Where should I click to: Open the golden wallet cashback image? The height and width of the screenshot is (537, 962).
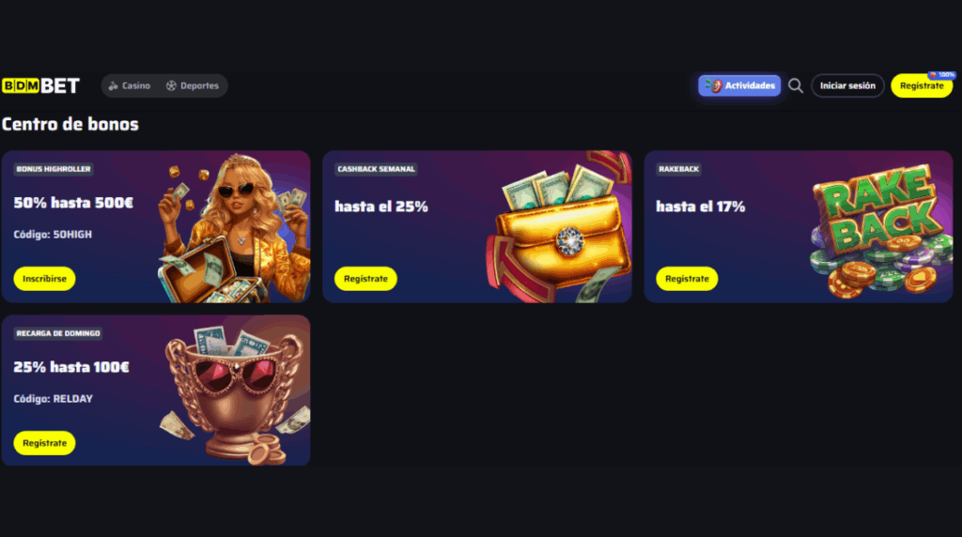coord(559,227)
